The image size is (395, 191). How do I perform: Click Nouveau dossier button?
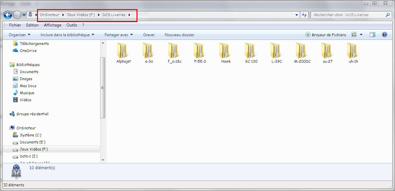click(180, 35)
